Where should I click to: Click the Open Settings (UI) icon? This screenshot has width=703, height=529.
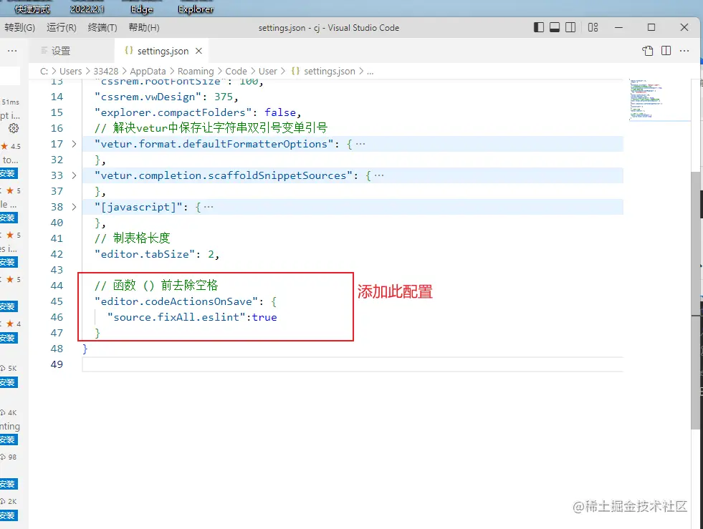pos(647,51)
